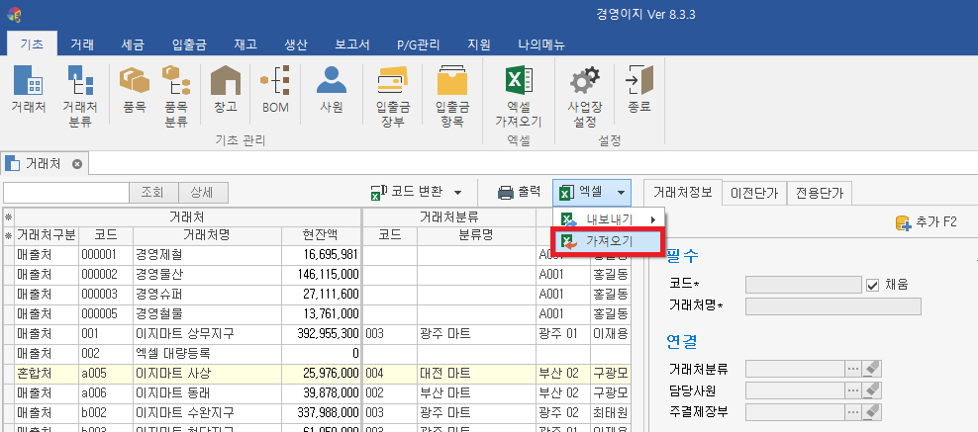
Task: Click the 조회 search button
Action: click(x=153, y=193)
